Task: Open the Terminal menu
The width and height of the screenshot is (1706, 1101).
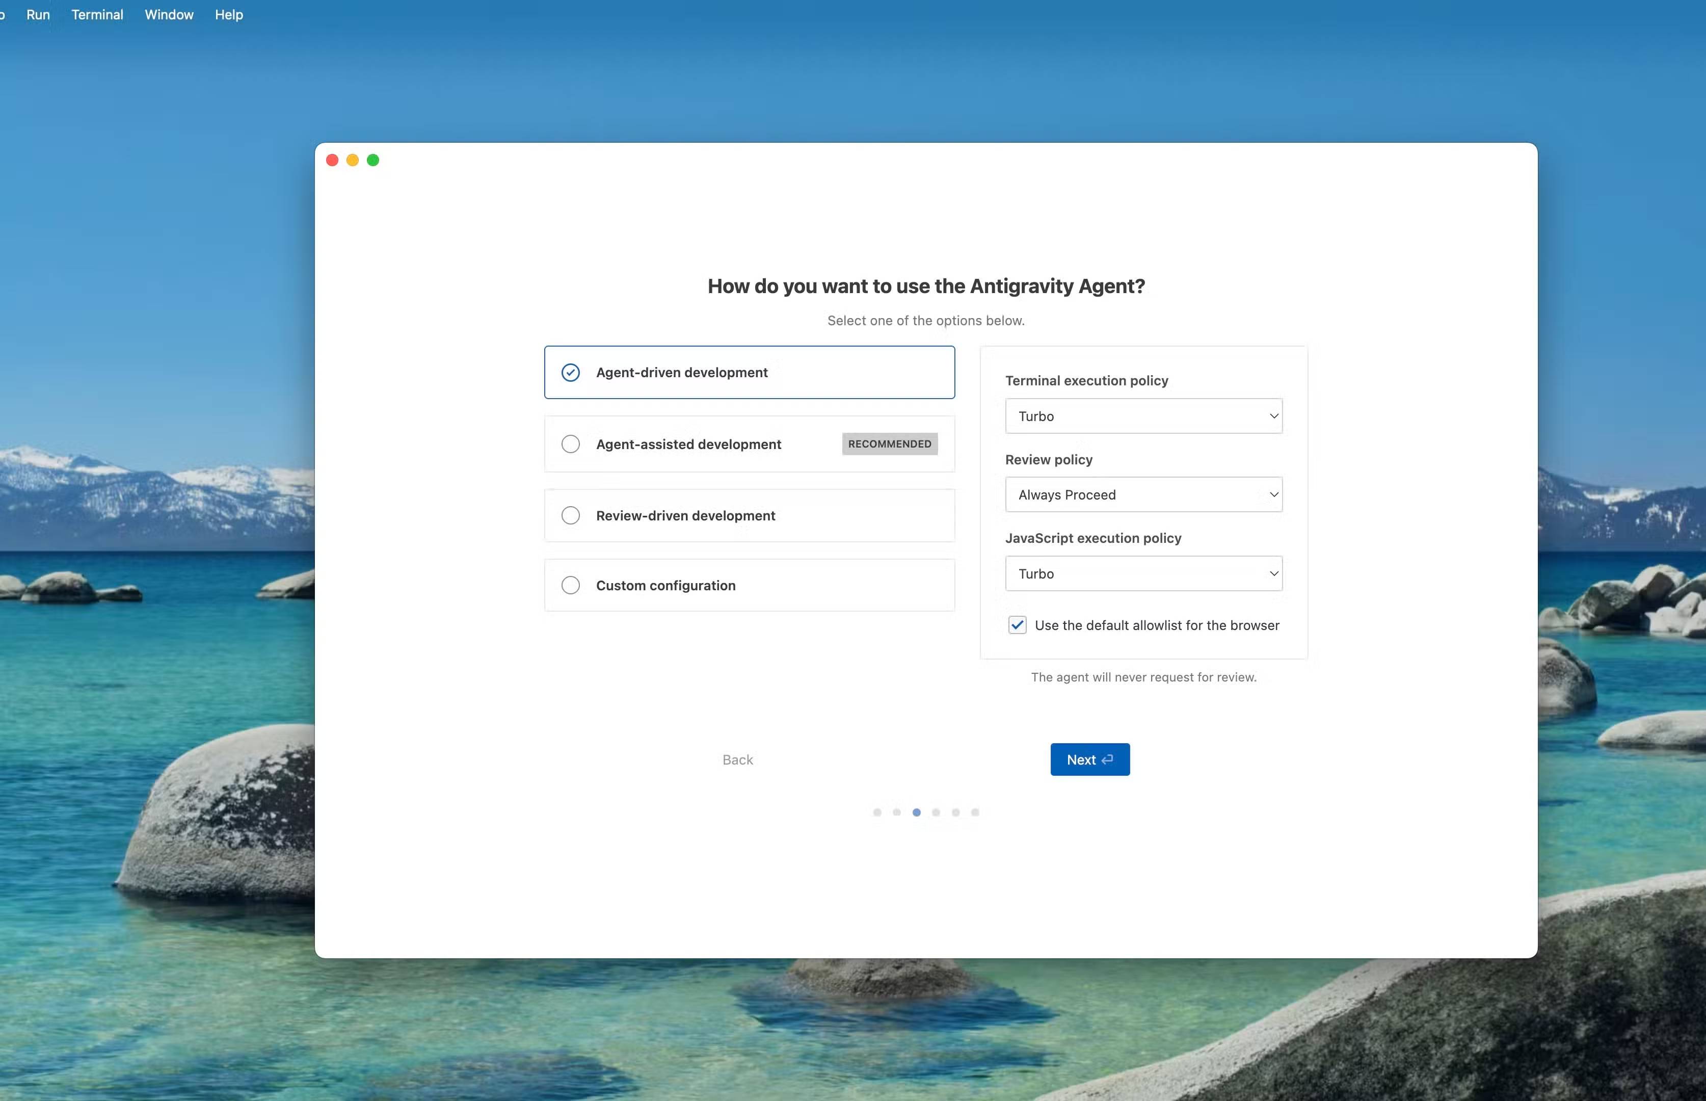Action: coord(97,14)
